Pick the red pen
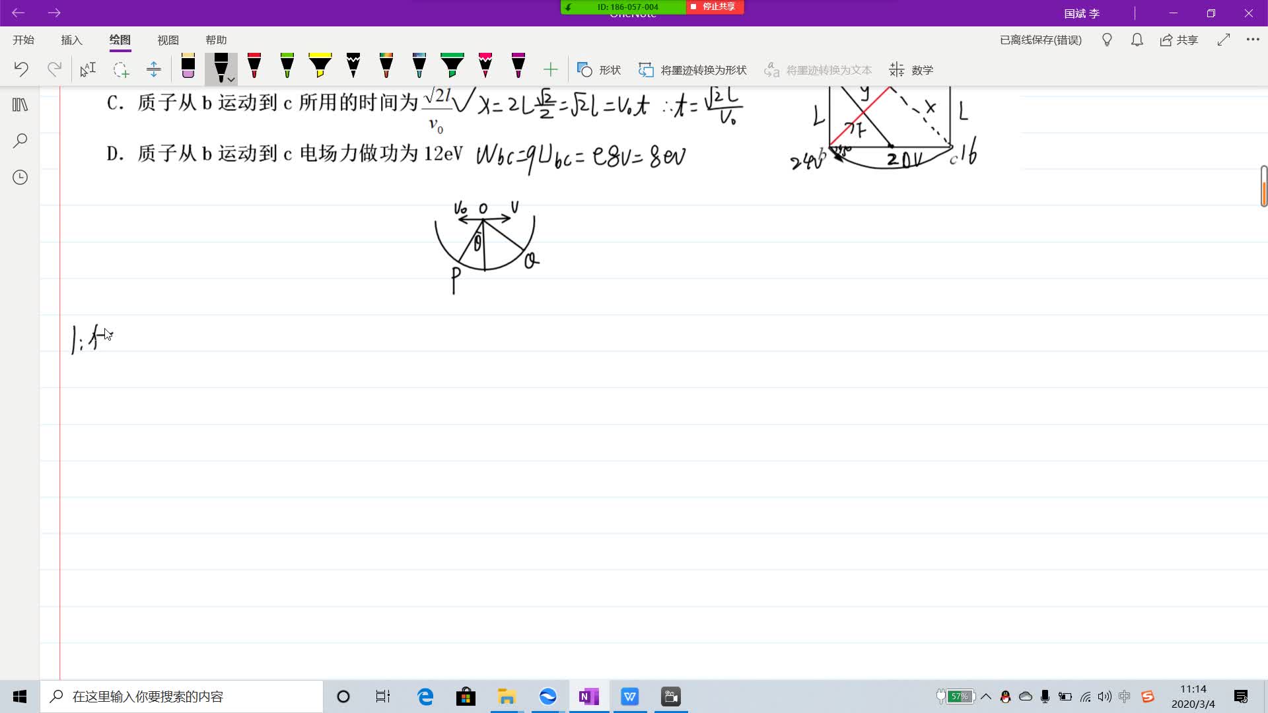This screenshot has width=1268, height=713. pyautogui.click(x=254, y=66)
